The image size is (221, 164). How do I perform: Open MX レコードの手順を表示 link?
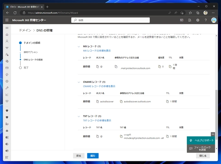coord(97,51)
